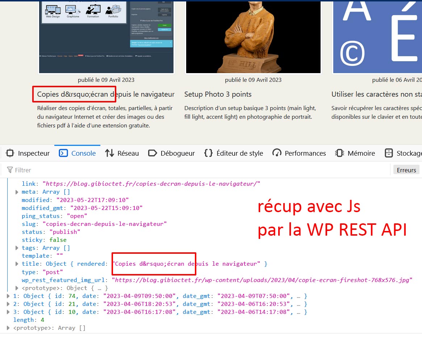422x341 pixels.
Task: Open the 'Setup Photo 3 points' post title
Action: click(x=218, y=94)
